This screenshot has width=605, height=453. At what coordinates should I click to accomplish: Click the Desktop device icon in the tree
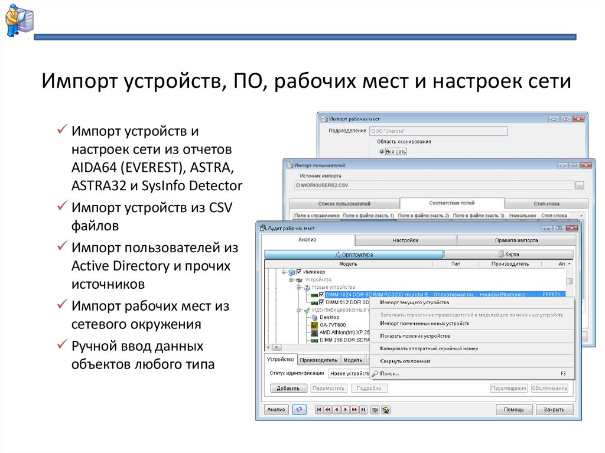coord(313,317)
